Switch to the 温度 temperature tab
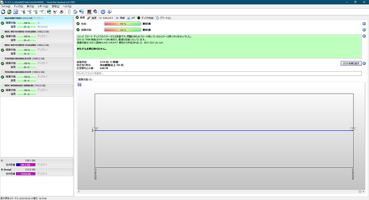This screenshot has width=369, height=200. pos(92,18)
